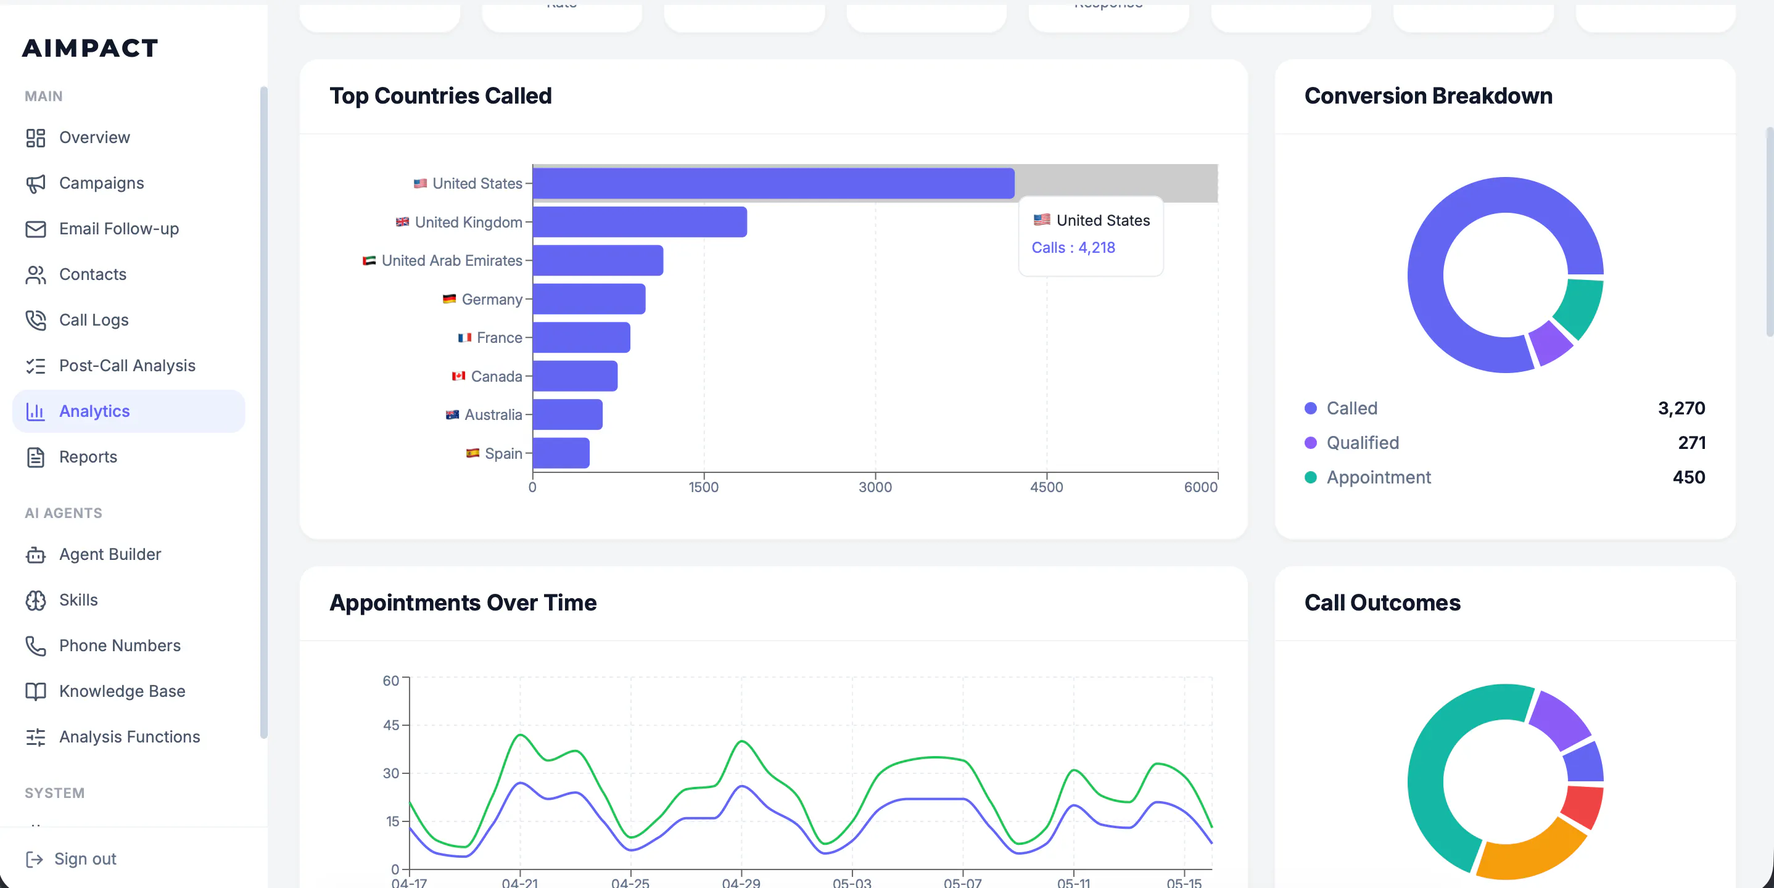Click the United States flag on chart axis

click(420, 183)
